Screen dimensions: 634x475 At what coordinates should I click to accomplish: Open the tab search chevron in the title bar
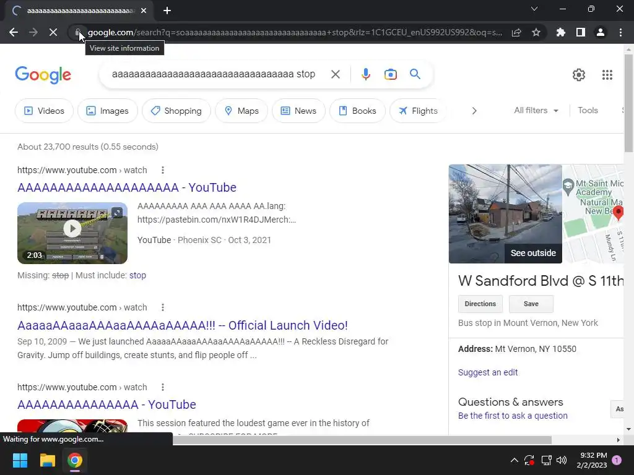tap(534, 9)
